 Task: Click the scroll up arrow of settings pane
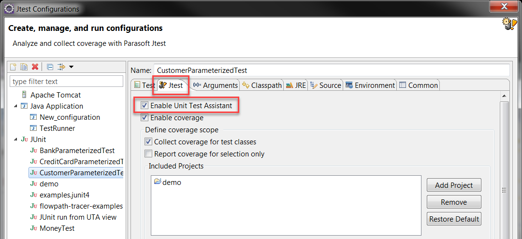(x=504, y=96)
